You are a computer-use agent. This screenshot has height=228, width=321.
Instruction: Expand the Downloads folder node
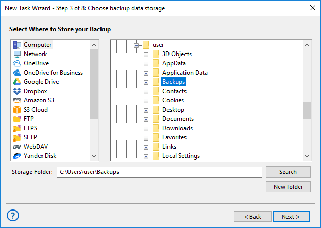pos(146,129)
